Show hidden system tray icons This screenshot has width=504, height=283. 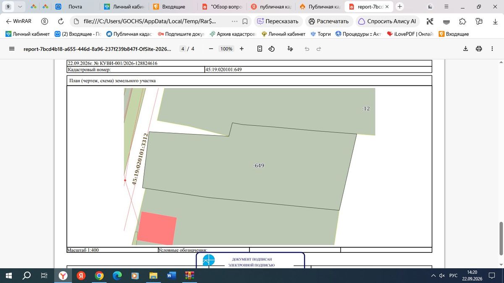tap(433, 275)
